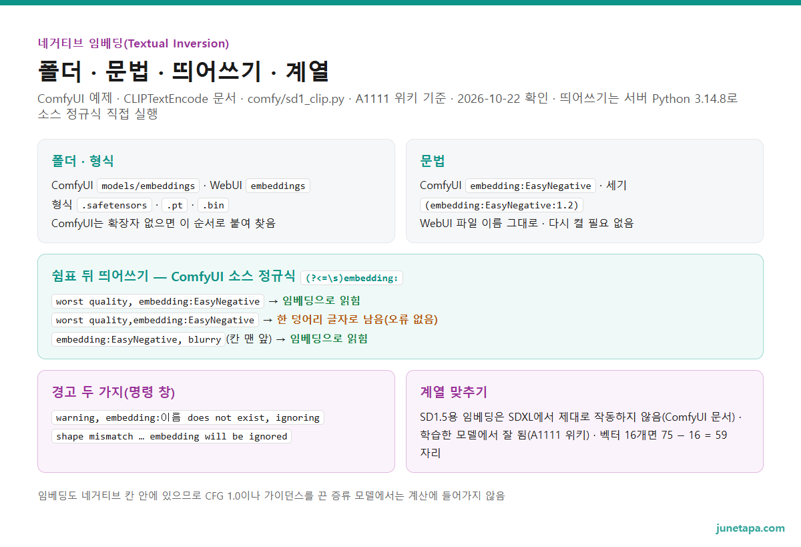The width and height of the screenshot is (801, 547).
Task: Click the SD1.5용 임베딩은 SDXL paragraph
Action: click(581, 435)
